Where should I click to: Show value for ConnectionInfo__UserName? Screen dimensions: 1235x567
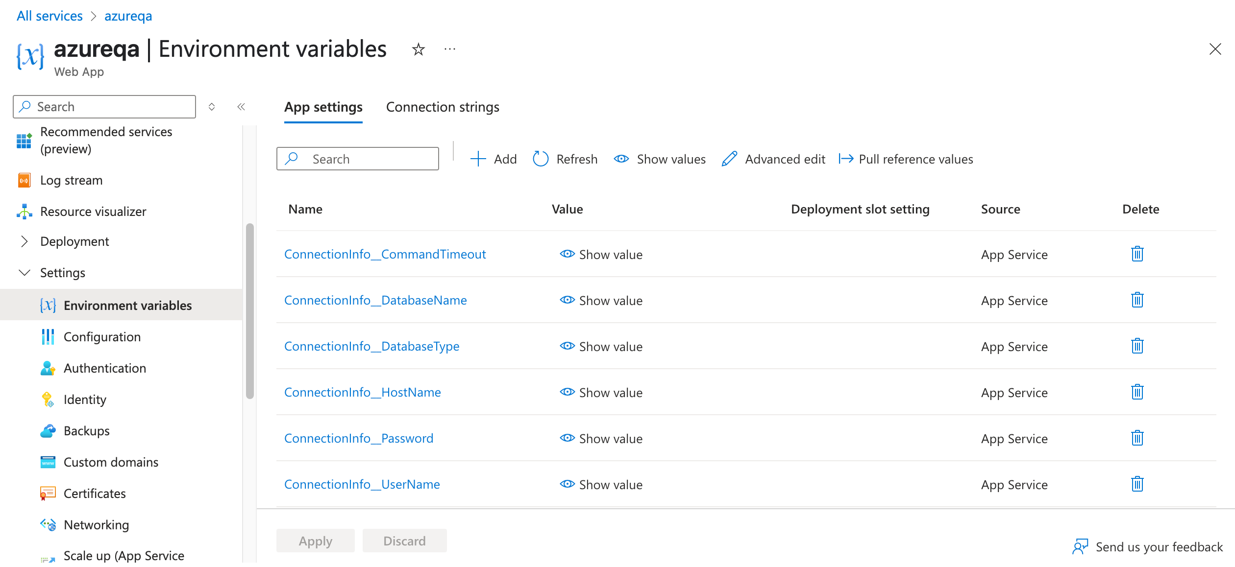click(601, 485)
